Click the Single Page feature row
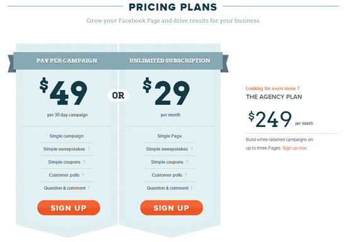 tap(170, 136)
